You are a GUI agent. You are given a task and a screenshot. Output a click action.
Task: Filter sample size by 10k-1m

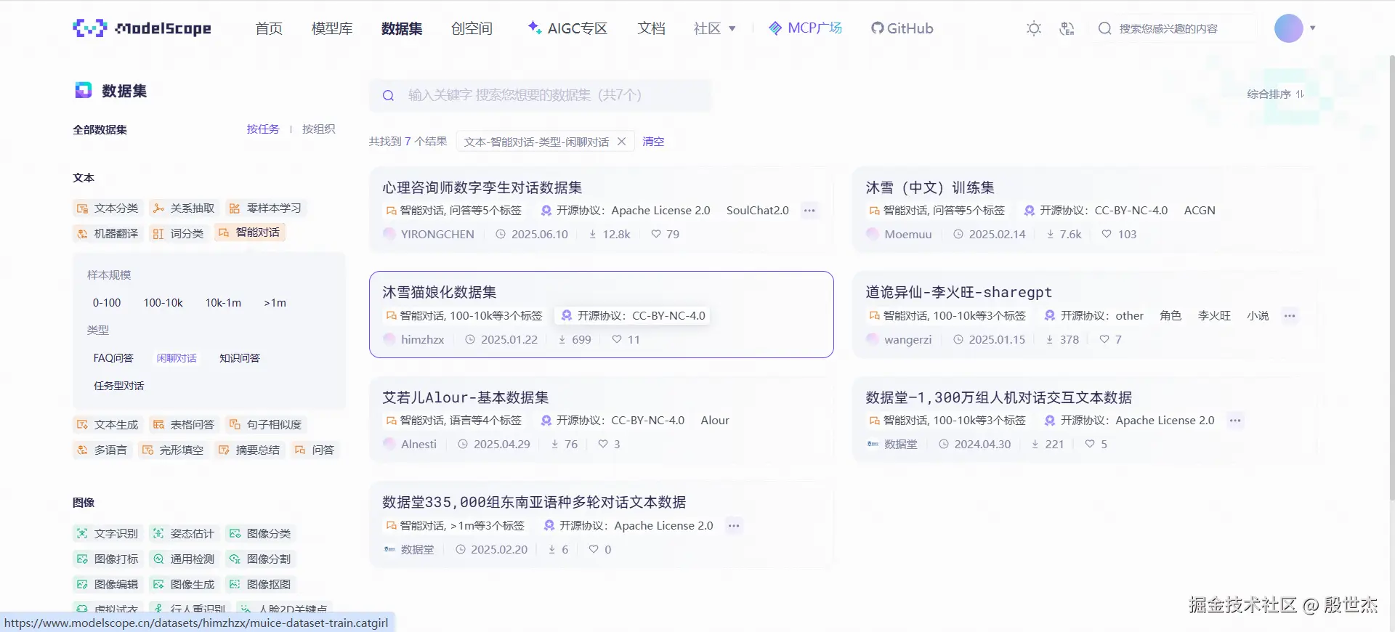pos(223,303)
